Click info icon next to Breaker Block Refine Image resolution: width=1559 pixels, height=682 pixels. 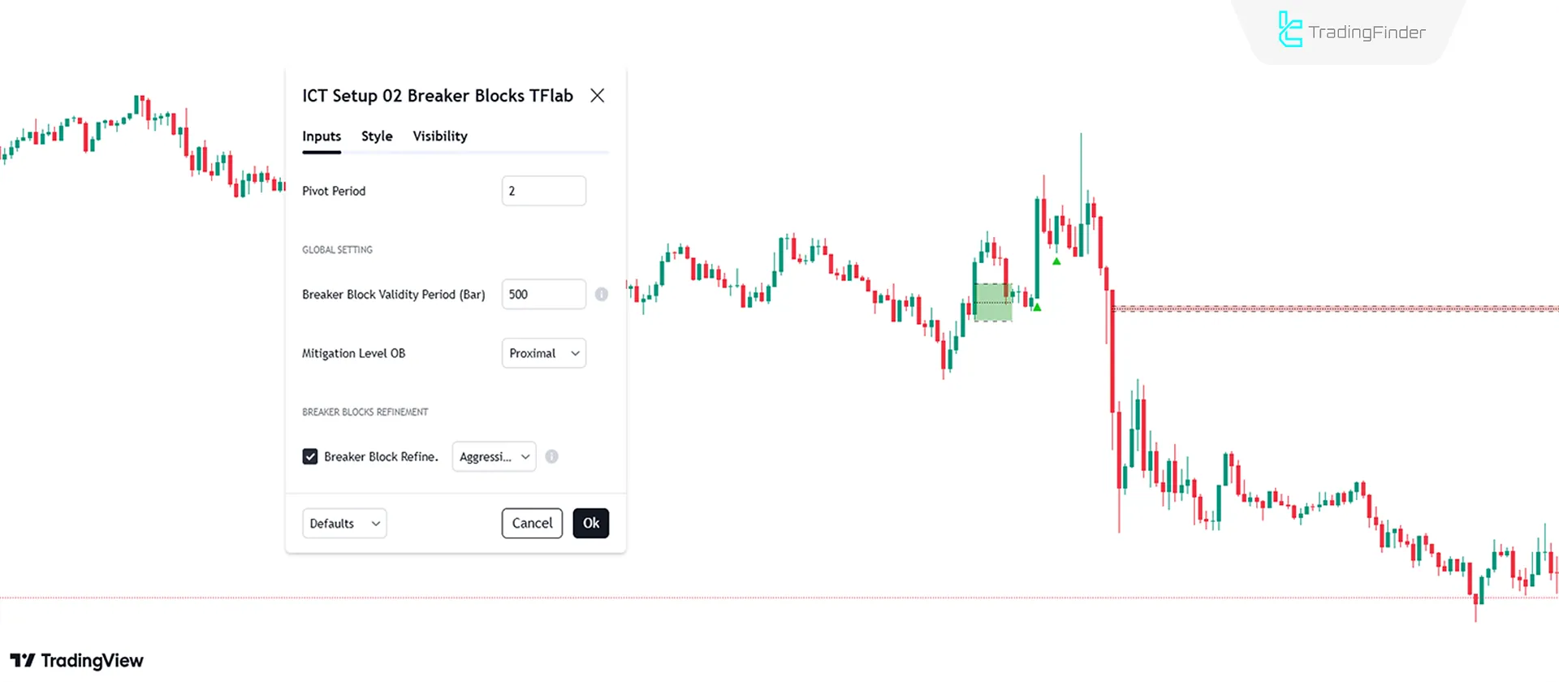click(x=552, y=456)
